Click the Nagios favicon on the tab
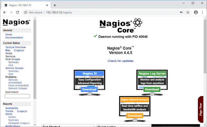This screenshot has width=207, height=127. (x=6, y=5)
